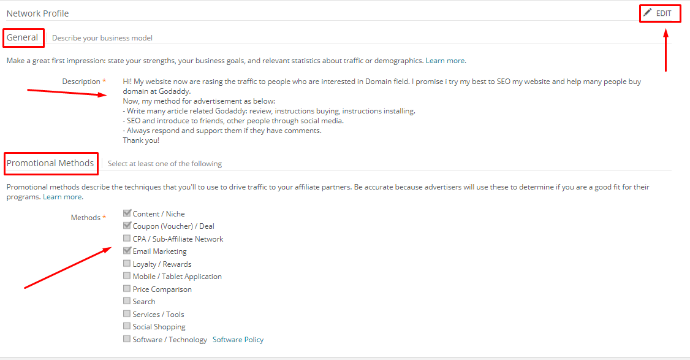Image resolution: width=690 pixels, height=360 pixels.
Task: Open the Software Policy link
Action: (x=238, y=340)
